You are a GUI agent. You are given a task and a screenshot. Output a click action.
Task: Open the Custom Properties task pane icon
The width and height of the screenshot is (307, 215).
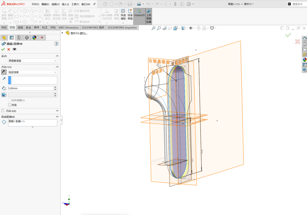pyautogui.click(x=305, y=65)
